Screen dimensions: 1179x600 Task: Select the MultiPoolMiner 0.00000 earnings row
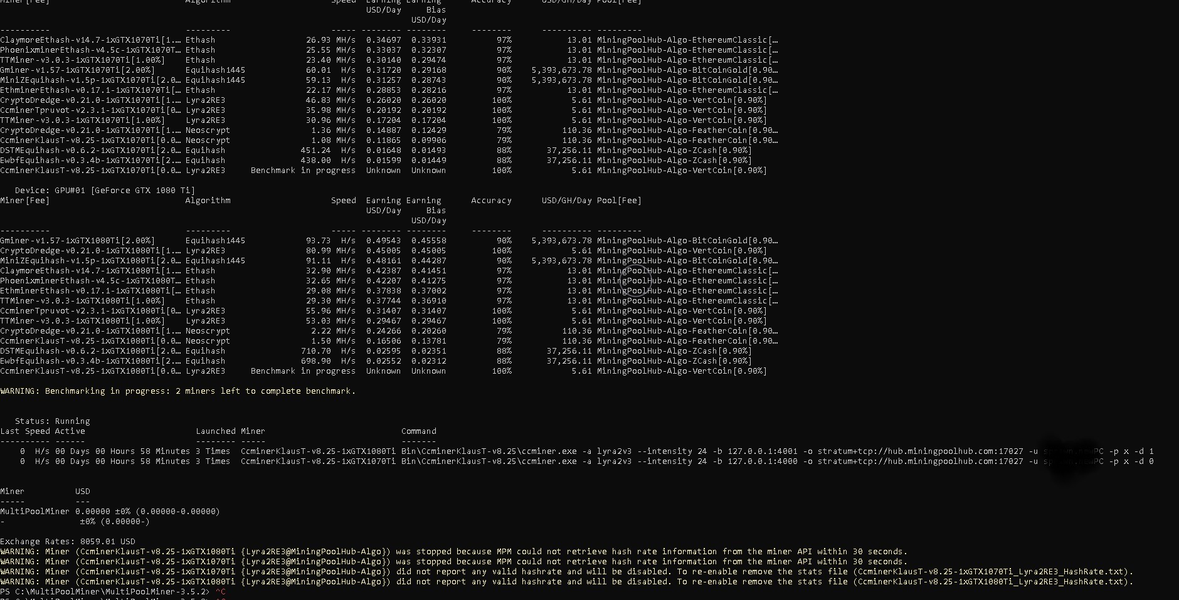pos(110,511)
